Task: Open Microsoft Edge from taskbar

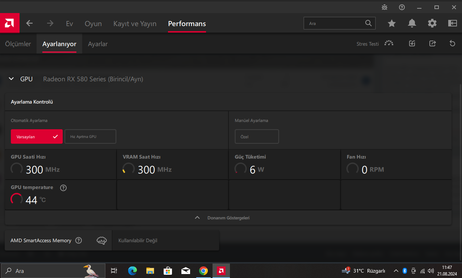Action: pos(133,271)
